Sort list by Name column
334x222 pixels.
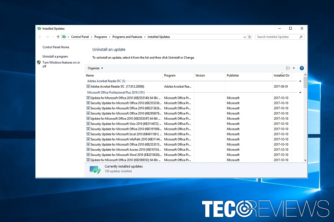[124, 75]
